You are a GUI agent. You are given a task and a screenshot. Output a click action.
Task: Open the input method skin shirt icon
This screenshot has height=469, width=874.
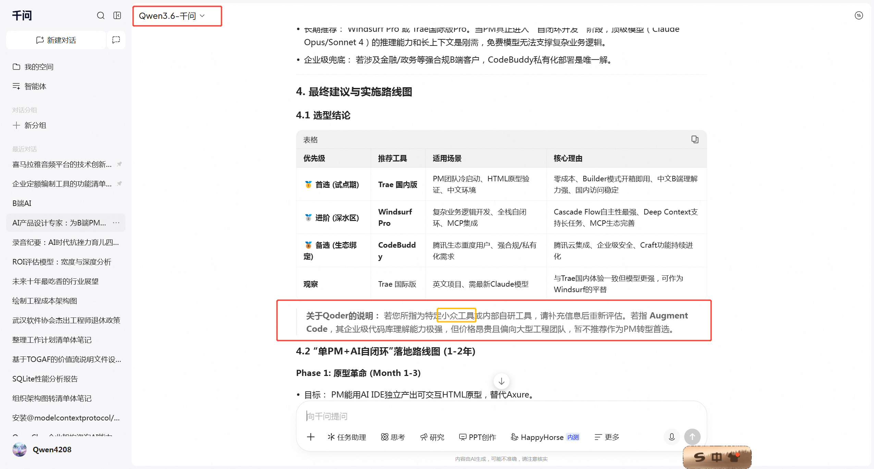pos(734,457)
